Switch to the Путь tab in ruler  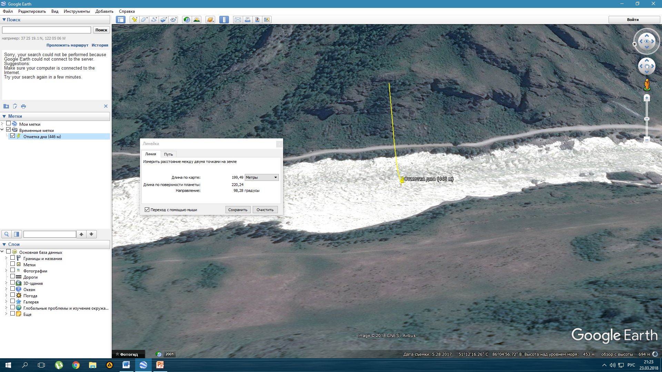click(168, 154)
